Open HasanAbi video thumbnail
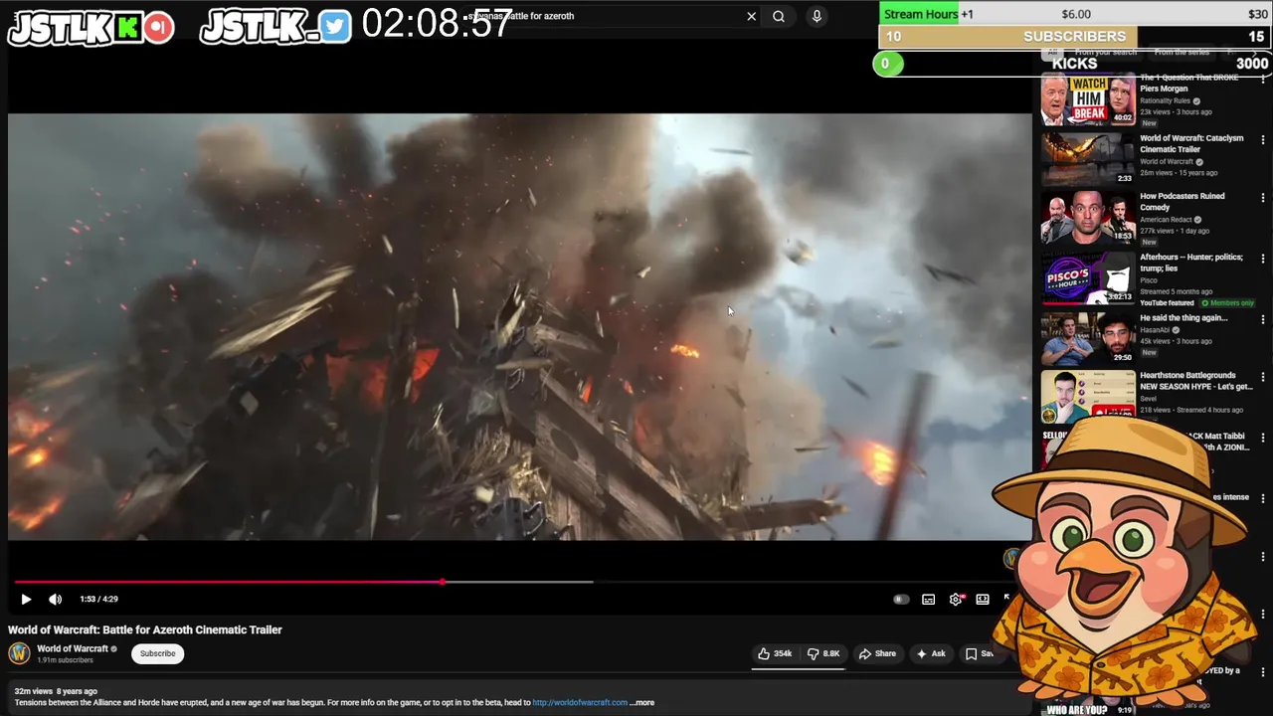 coord(1088,338)
